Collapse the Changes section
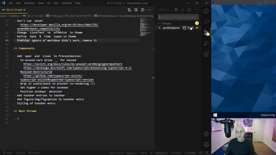Screen dimensions: 276x155 pos(159,23)
